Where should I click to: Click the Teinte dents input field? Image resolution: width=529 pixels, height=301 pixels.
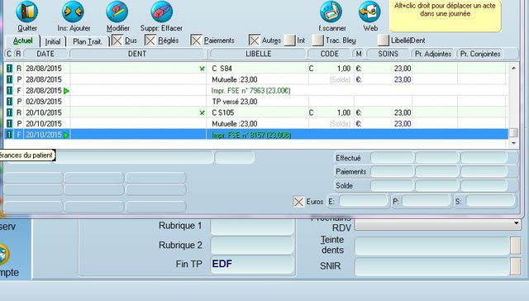[431, 246]
